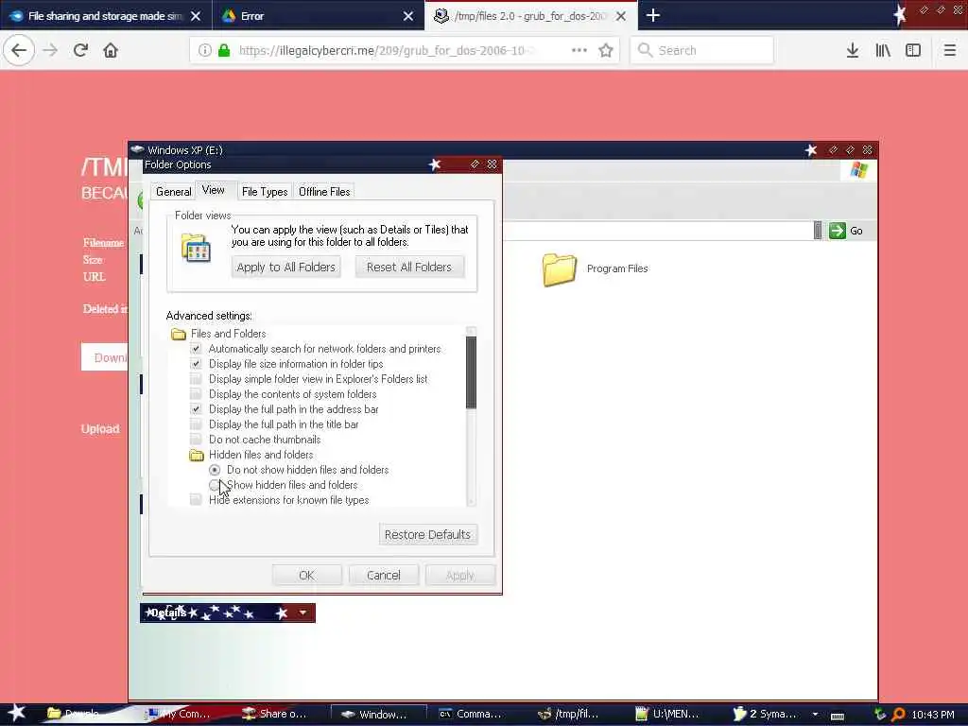Click Reset All Folders button
968x726 pixels.
click(x=409, y=268)
